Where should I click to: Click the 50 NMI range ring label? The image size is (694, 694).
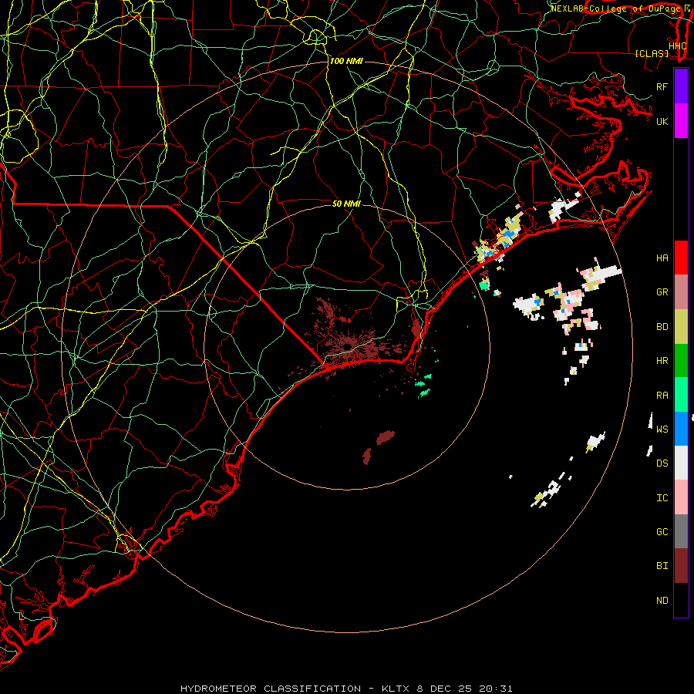346,204
